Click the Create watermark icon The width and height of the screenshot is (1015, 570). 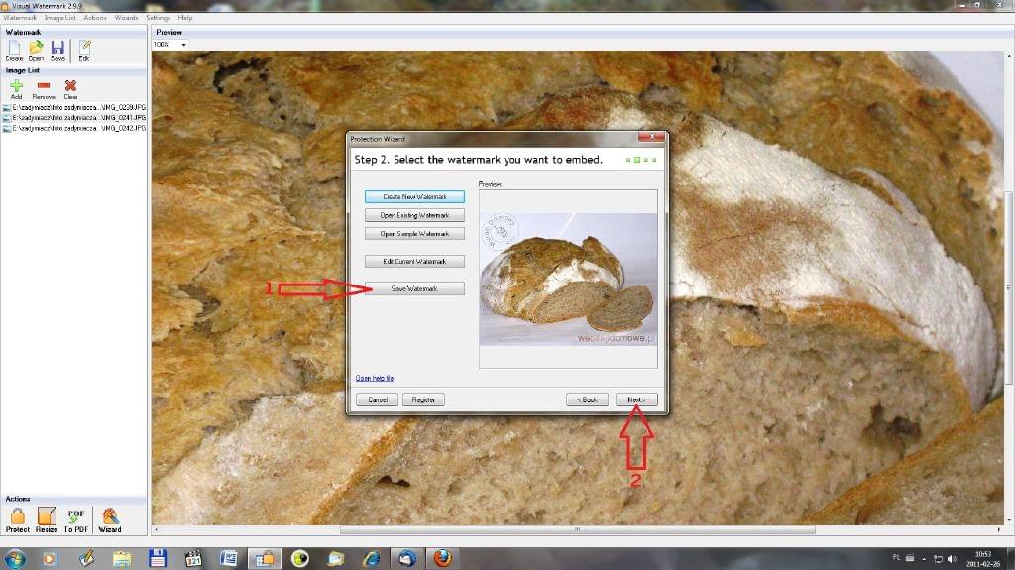[14, 50]
